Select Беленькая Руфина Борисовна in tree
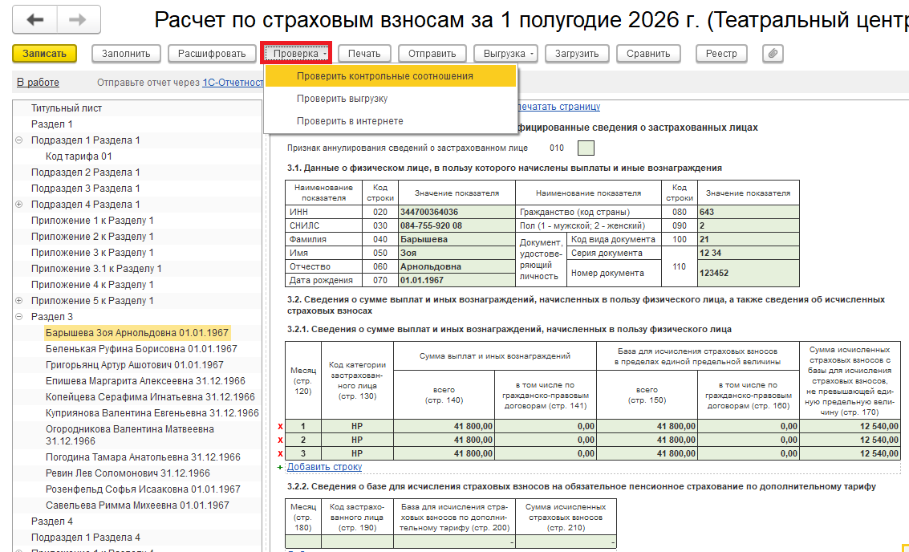909x552 pixels. (x=141, y=349)
